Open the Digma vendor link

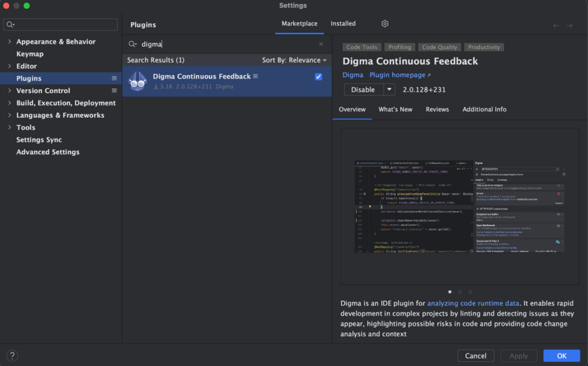point(353,75)
